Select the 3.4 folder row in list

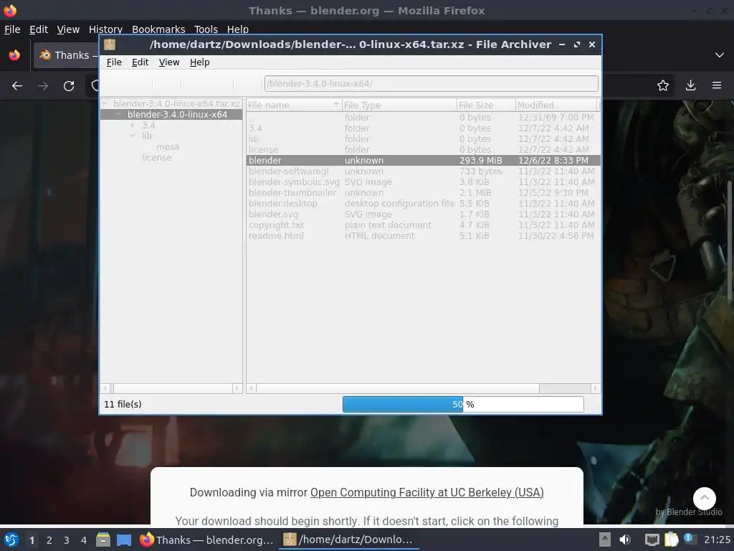[423, 128]
